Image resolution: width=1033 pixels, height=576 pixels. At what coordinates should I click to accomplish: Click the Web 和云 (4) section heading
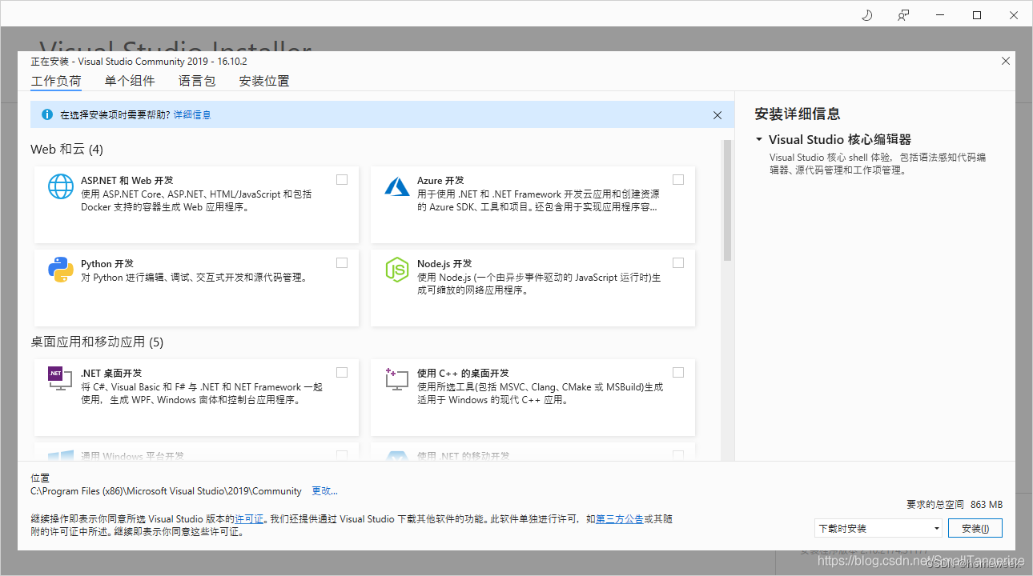point(66,150)
